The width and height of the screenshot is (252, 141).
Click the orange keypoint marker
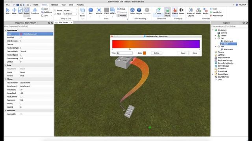pos(130,49)
